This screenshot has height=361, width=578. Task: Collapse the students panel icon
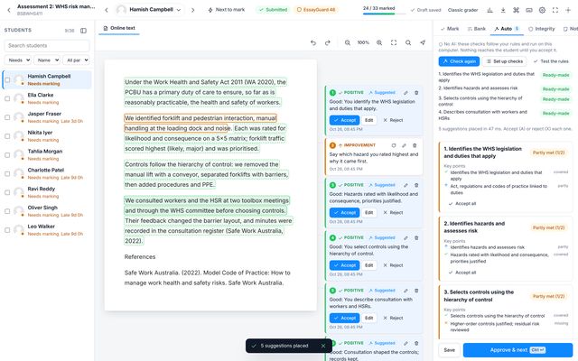click(83, 31)
